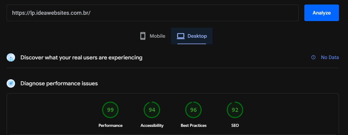
Task: Click 'Diagnose performance issues' heading
Action: click(59, 83)
